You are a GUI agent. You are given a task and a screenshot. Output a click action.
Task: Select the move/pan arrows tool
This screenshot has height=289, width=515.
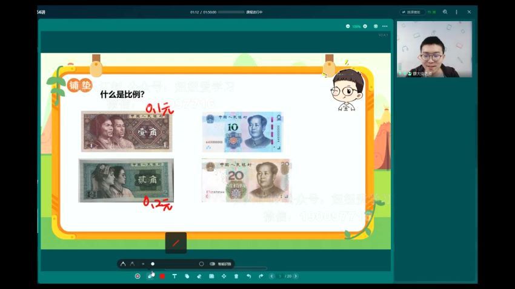pyautogui.click(x=224, y=276)
